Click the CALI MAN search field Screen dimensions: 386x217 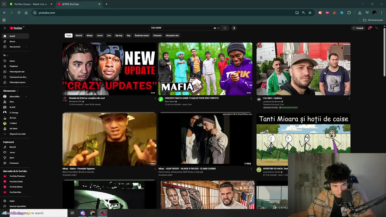(x=181, y=28)
